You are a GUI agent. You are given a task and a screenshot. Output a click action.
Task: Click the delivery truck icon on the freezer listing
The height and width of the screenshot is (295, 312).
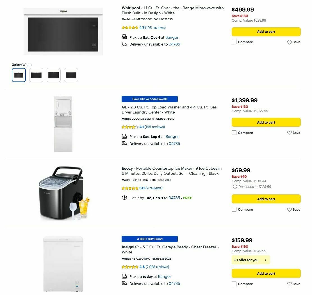click(124, 283)
